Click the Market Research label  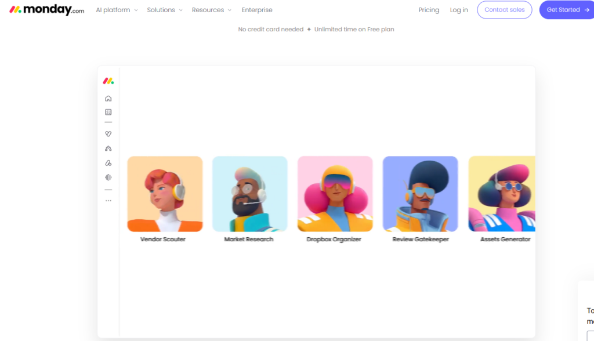point(248,239)
